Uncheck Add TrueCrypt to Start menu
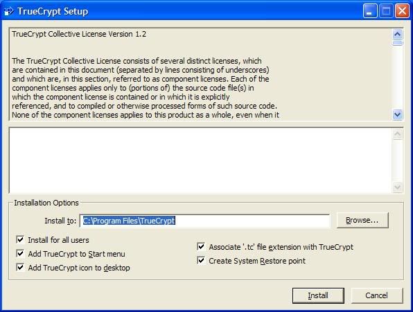 pos(20,254)
